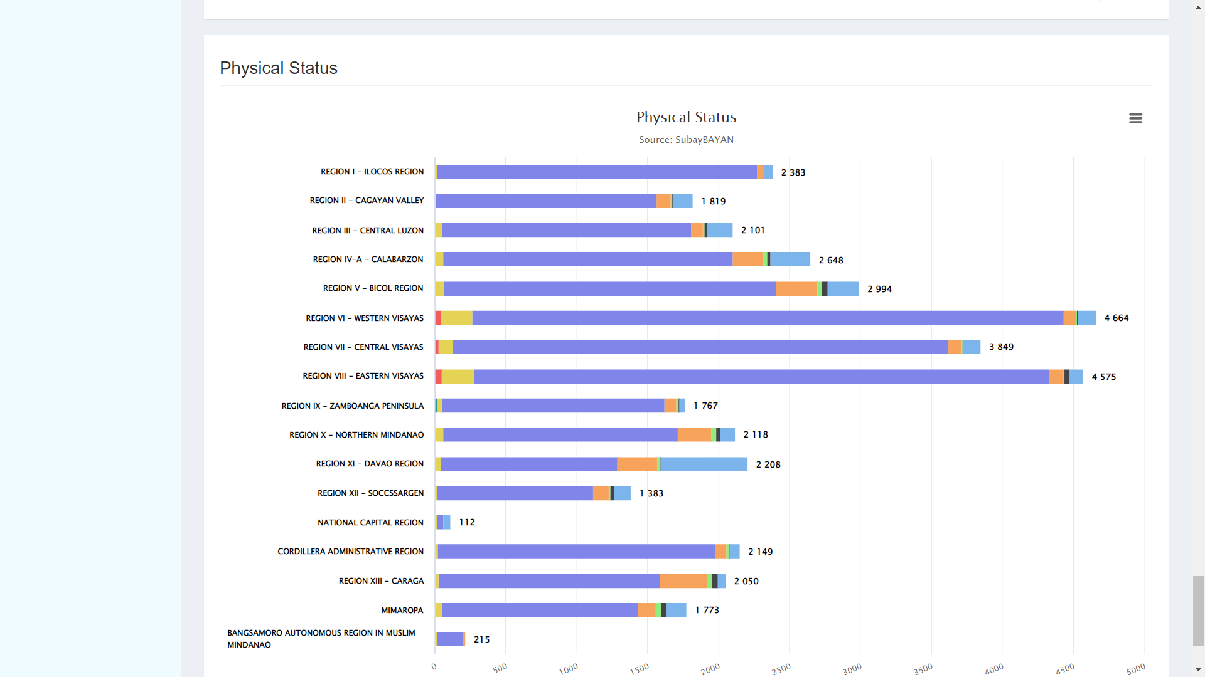Click the purple segment of Central Visayas bar
The image size is (1205, 677).
click(x=700, y=347)
